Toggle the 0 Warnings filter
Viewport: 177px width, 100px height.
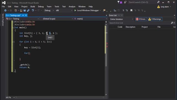[x=155, y=19]
